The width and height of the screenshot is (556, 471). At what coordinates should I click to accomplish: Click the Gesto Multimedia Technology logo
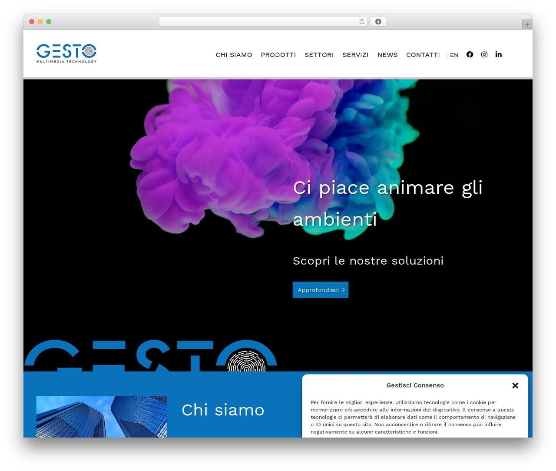(66, 53)
